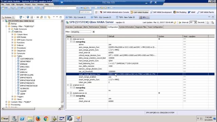Viewport: 217px width, 122px height.
Task: Select the token_per_table row
Action: 140,82
